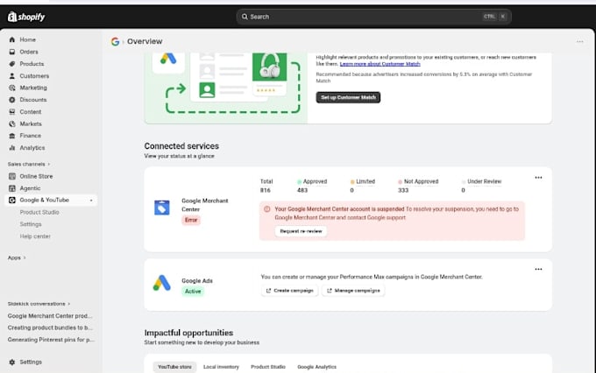Click the Settings gear icon
This screenshot has height=373, width=596.
click(x=12, y=362)
